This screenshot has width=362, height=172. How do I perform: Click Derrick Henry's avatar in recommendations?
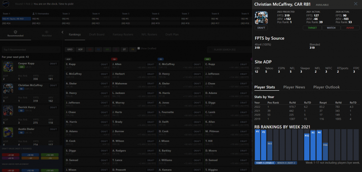8,111
